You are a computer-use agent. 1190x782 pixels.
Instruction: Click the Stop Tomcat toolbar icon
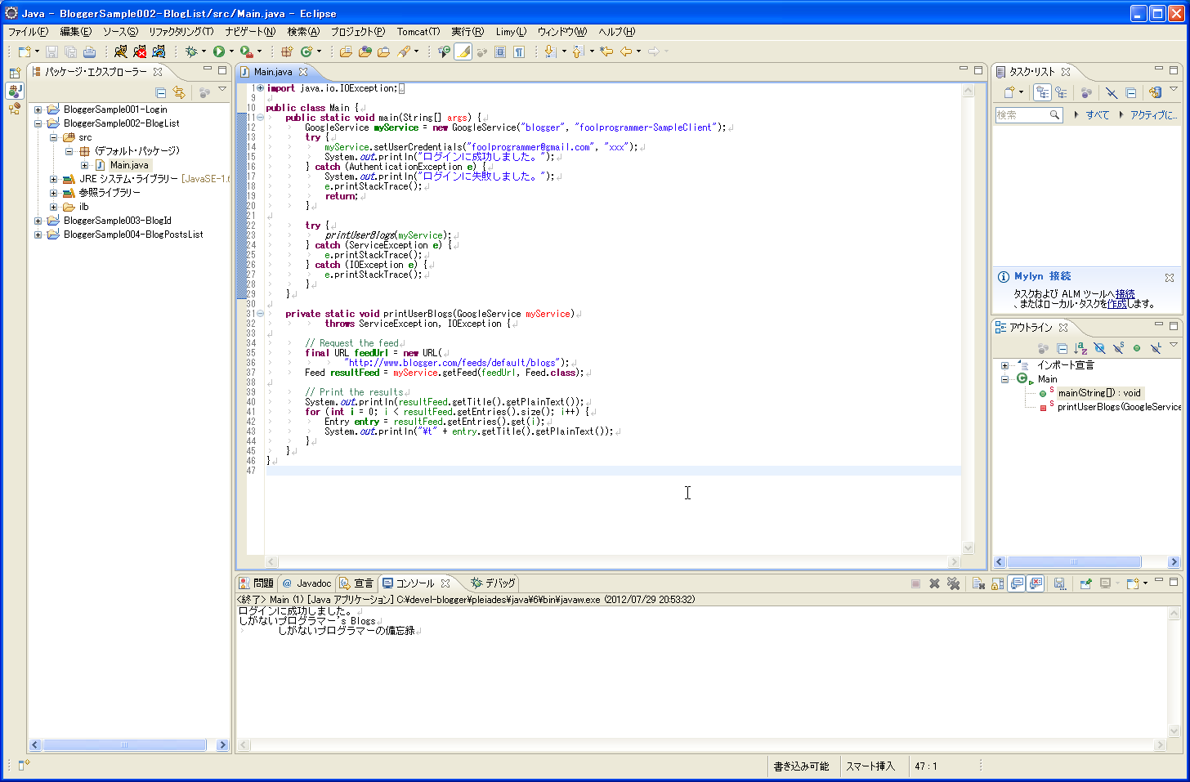[140, 51]
